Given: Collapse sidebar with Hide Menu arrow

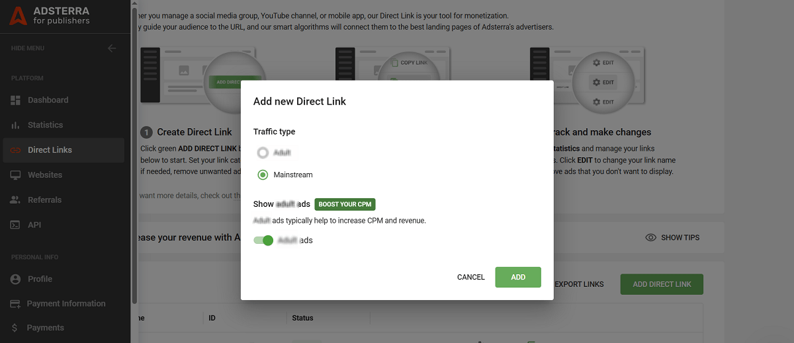Looking at the screenshot, I should 112,48.
